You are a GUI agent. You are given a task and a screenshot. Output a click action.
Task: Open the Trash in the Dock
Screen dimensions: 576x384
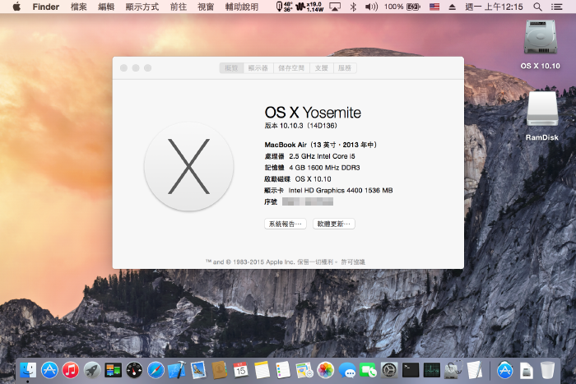547,370
